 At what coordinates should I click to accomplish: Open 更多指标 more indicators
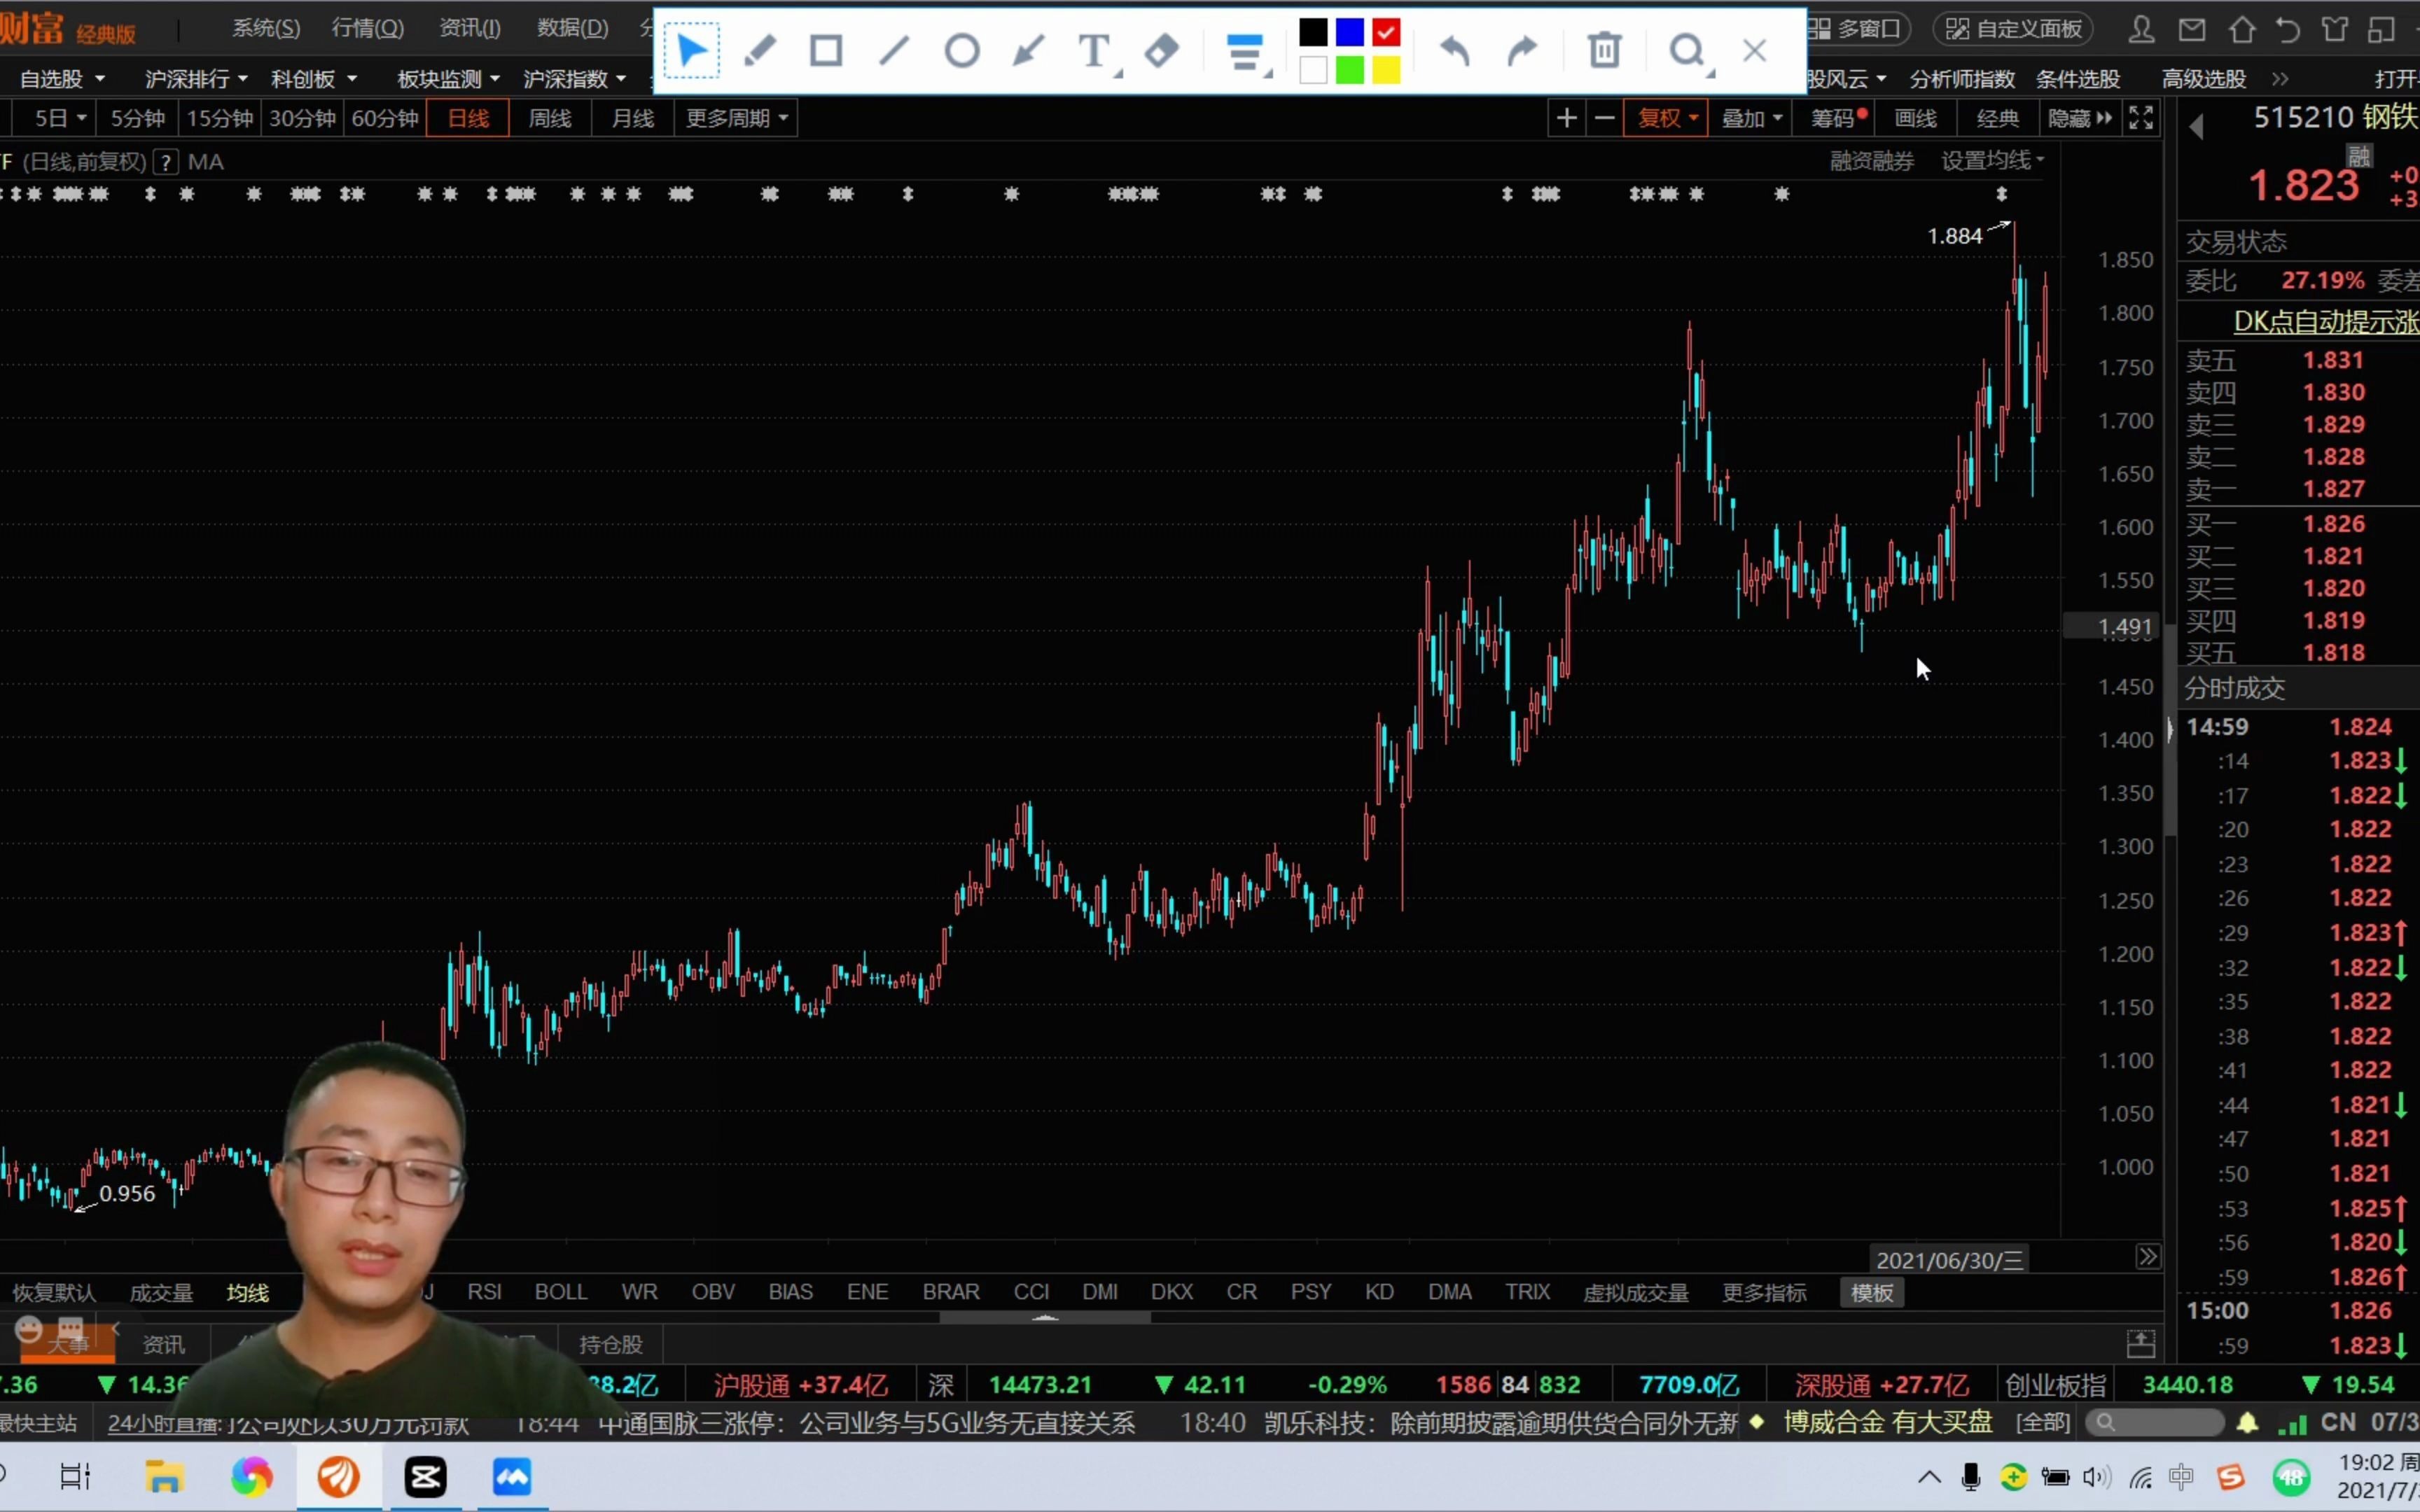click(1764, 1293)
